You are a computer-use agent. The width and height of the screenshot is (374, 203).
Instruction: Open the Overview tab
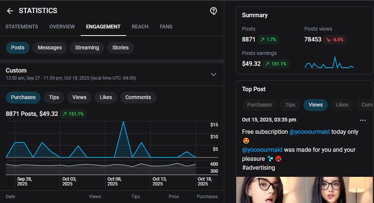(62, 27)
